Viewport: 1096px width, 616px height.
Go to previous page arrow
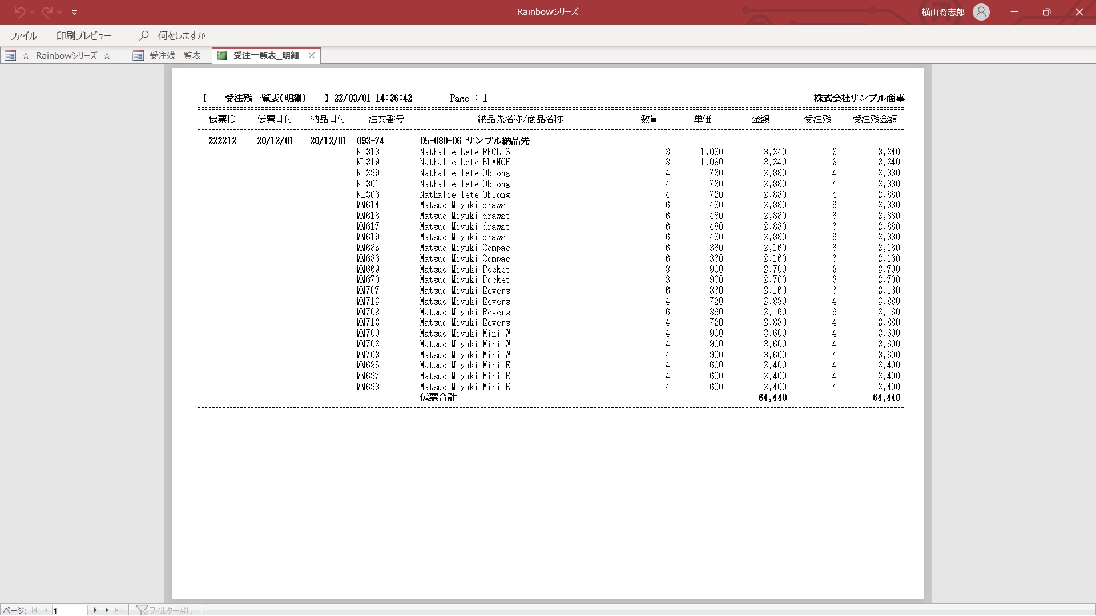[x=46, y=610]
